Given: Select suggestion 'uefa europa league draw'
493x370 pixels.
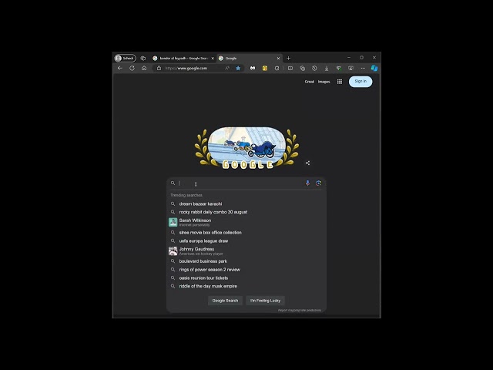Looking at the screenshot, I should 246,241.
